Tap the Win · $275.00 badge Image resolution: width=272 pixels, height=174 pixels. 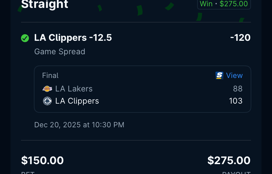pyautogui.click(x=224, y=4)
